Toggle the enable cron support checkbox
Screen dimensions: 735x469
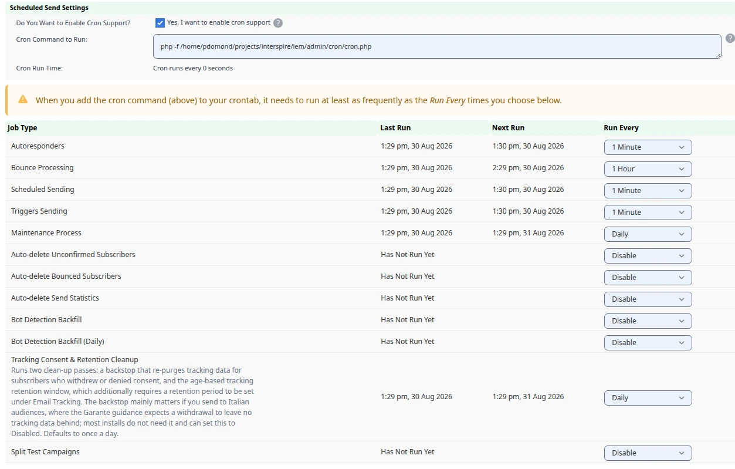(x=160, y=23)
